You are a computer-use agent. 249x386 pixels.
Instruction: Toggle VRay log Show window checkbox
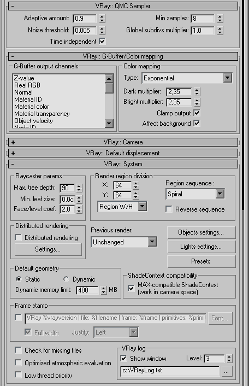tap(123, 359)
